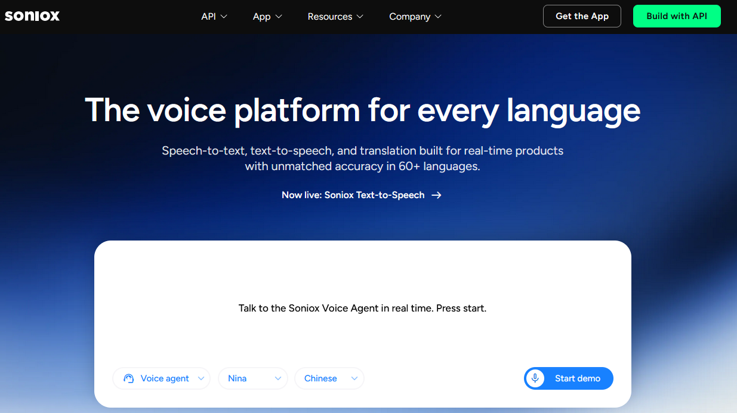Viewport: 737px width, 413px height.
Task: Open the API menu
Action: coord(214,17)
